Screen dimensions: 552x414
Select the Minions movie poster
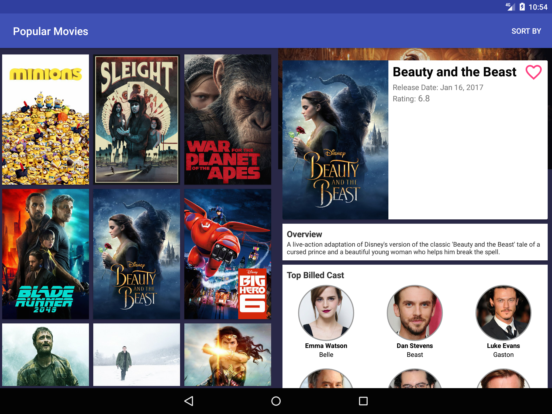(46, 119)
